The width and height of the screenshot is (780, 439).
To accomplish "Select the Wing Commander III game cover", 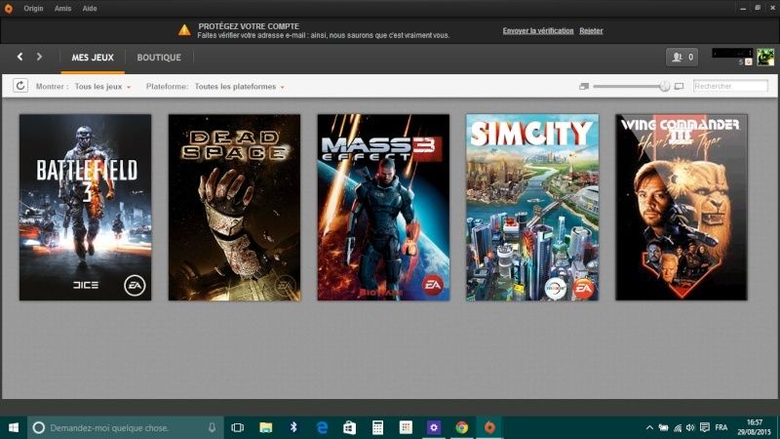I will tap(681, 208).
